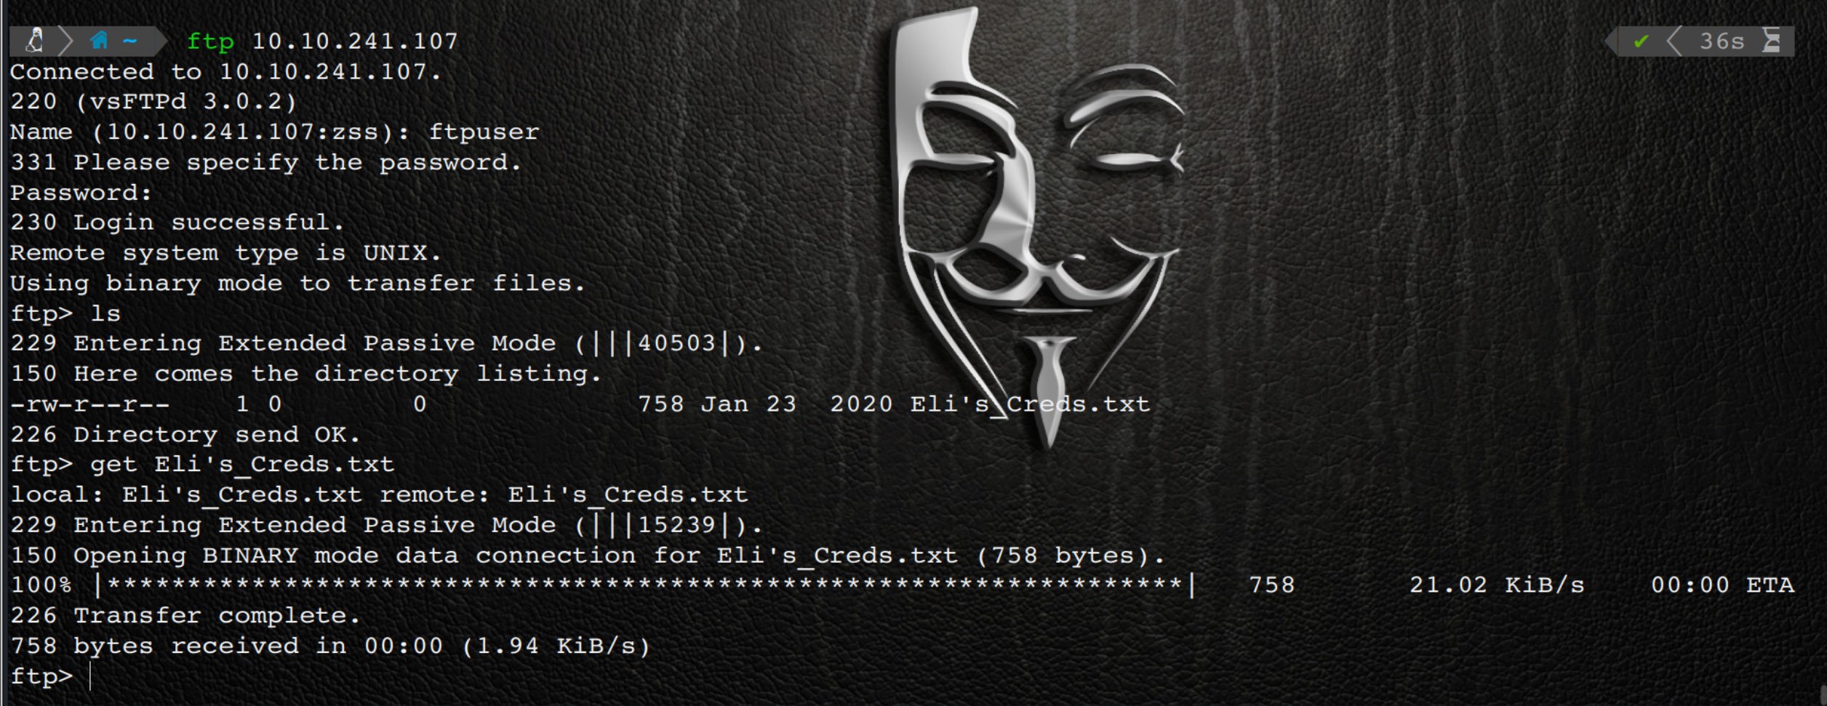Image resolution: width=1827 pixels, height=706 pixels.
Task: Click the green checkmark status icon
Action: 1641,41
